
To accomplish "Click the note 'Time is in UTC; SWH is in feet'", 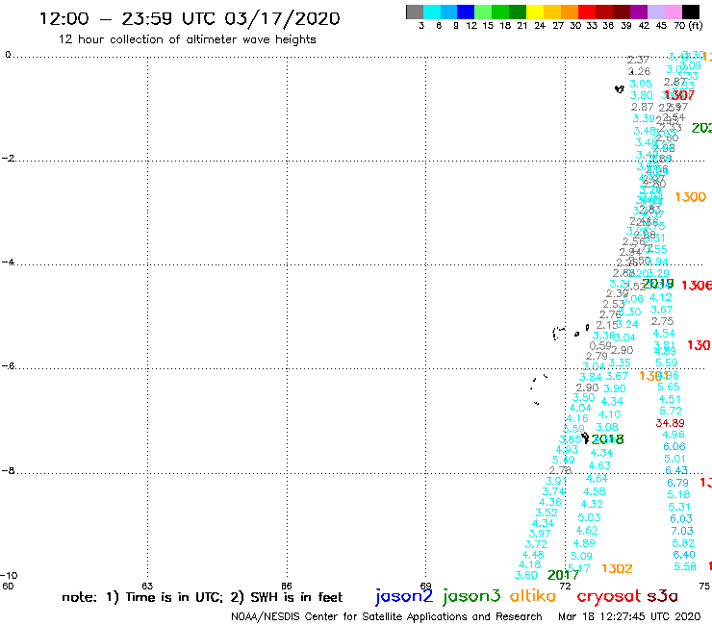I will (x=202, y=597).
